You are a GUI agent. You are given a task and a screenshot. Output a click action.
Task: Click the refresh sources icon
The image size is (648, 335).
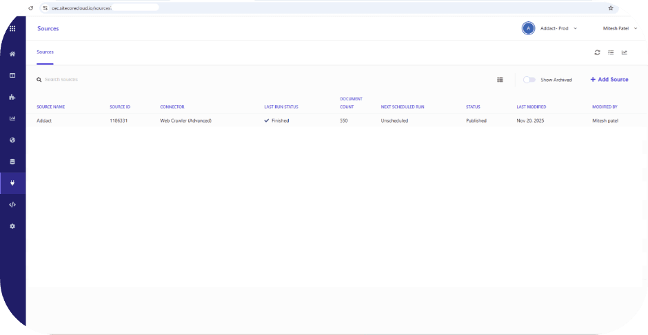(597, 52)
